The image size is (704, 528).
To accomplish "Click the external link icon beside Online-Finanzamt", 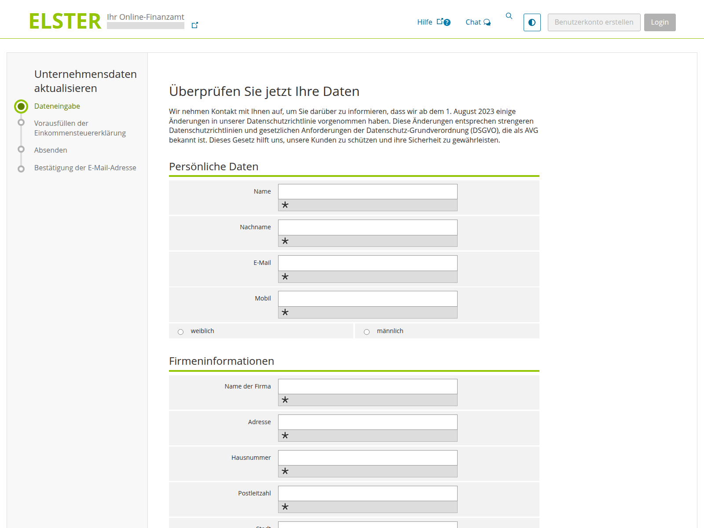I will click(195, 26).
